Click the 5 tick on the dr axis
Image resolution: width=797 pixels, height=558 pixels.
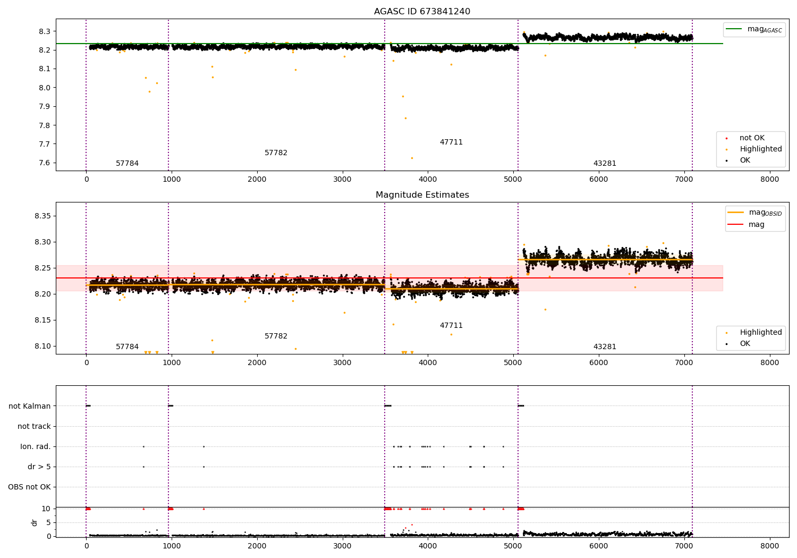click(48, 523)
